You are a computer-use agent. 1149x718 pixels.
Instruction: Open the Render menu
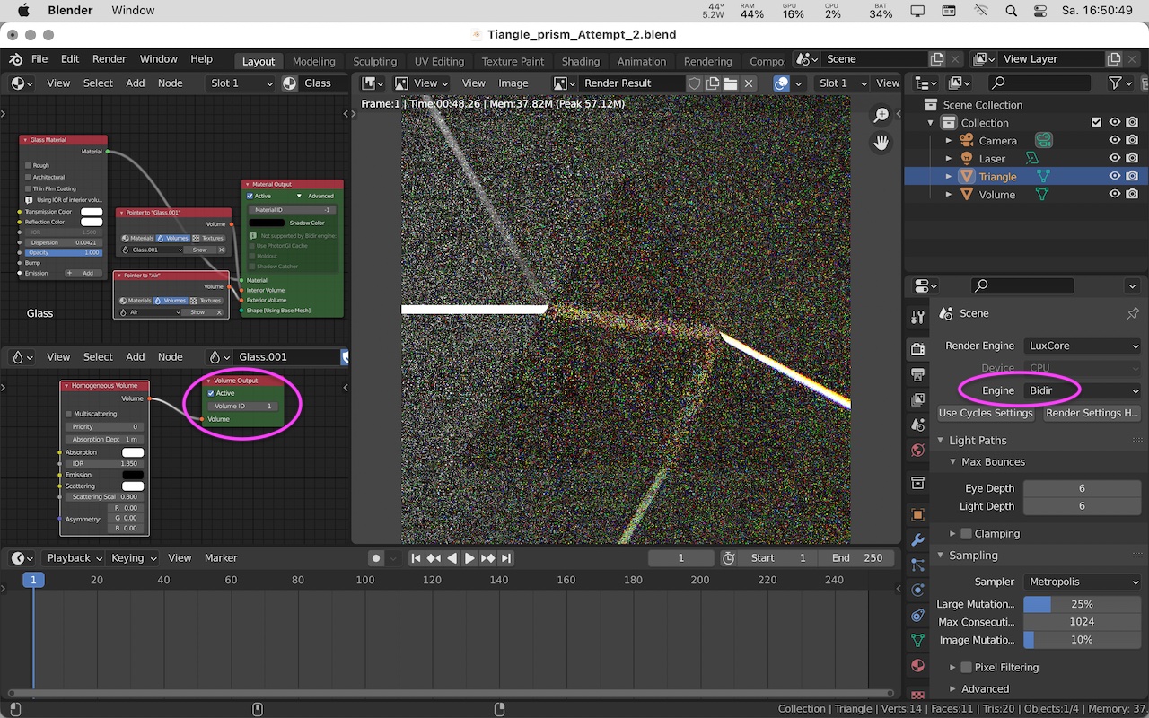click(109, 59)
